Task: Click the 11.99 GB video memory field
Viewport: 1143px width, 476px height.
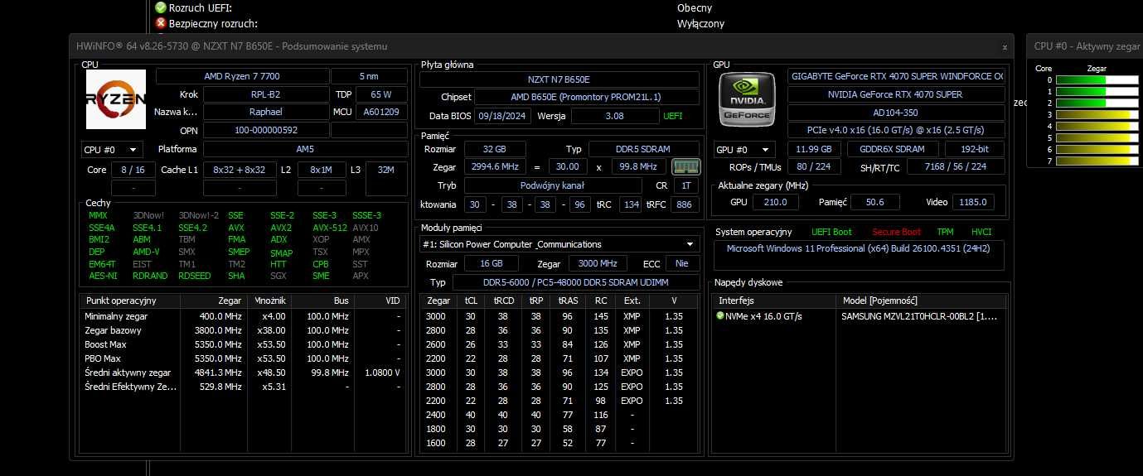Action: point(814,150)
